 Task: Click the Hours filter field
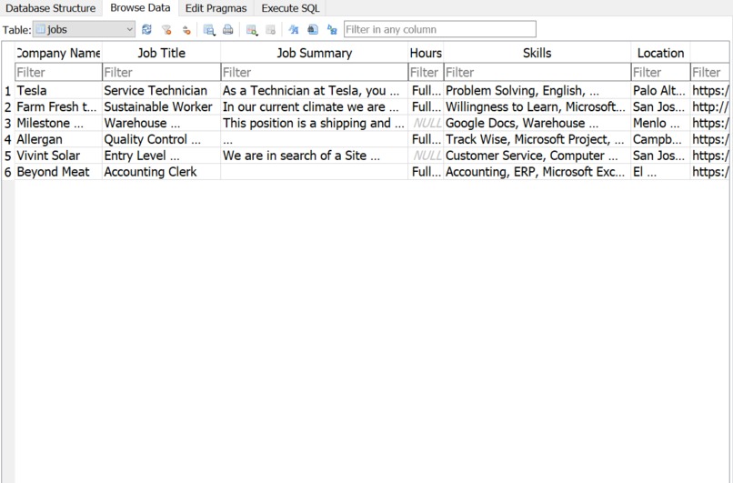(426, 73)
